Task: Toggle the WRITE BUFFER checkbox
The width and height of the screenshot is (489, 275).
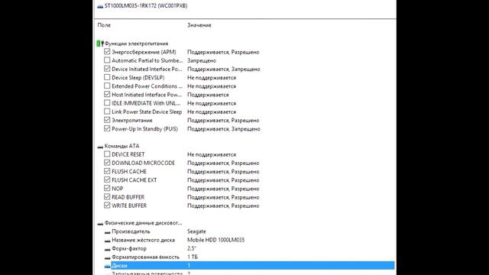Action: point(107,205)
